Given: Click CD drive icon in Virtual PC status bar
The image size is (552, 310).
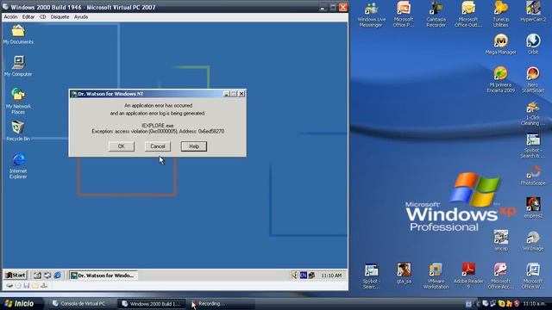Looking at the screenshot, I should 18,286.
